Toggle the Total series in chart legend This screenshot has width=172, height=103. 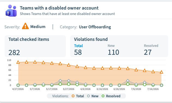[x=78, y=96]
